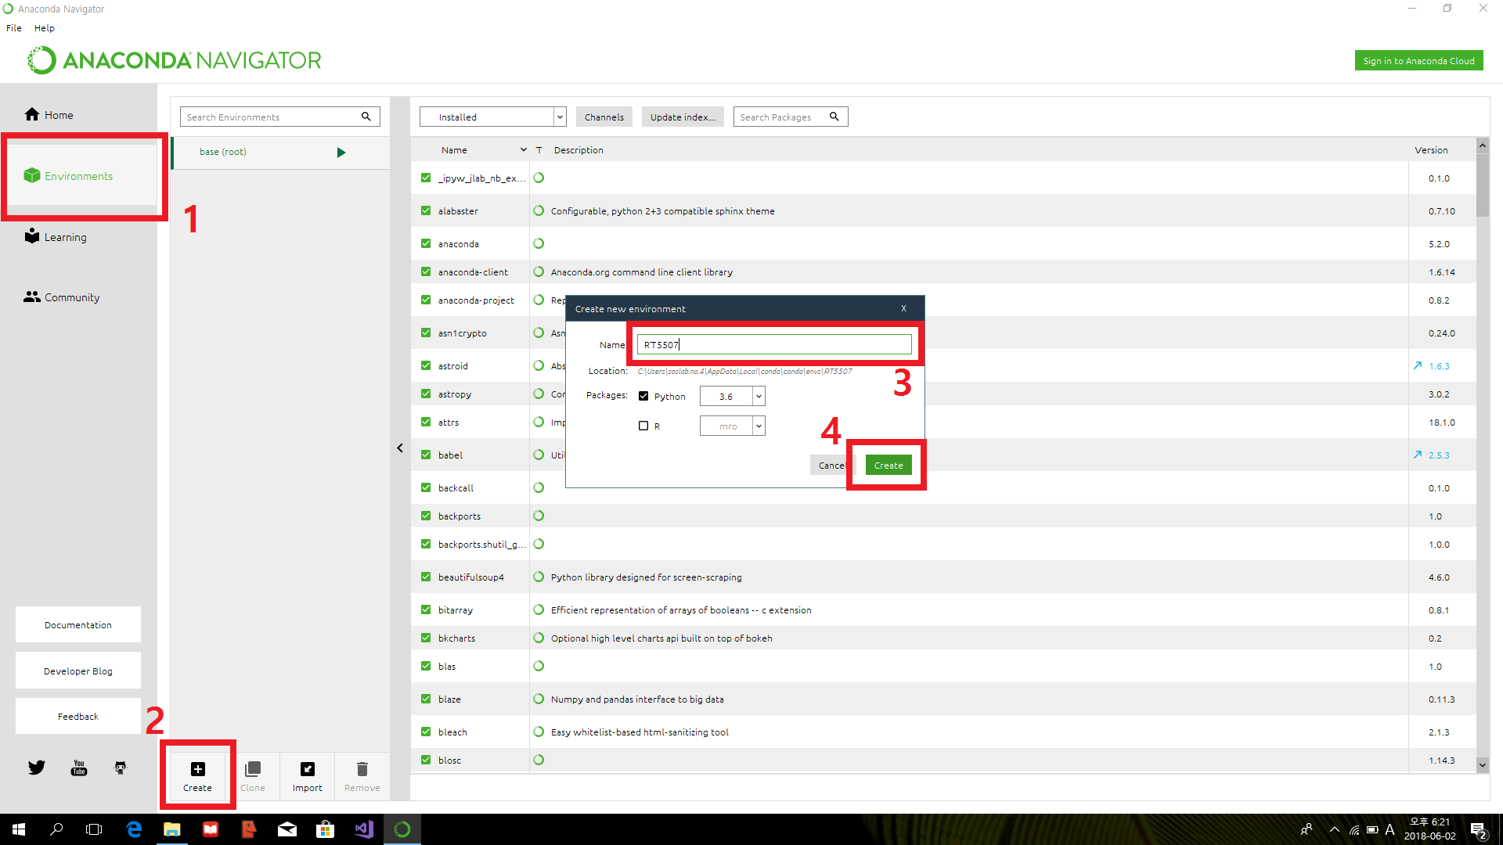Toggle the R package checkbox

(x=643, y=426)
